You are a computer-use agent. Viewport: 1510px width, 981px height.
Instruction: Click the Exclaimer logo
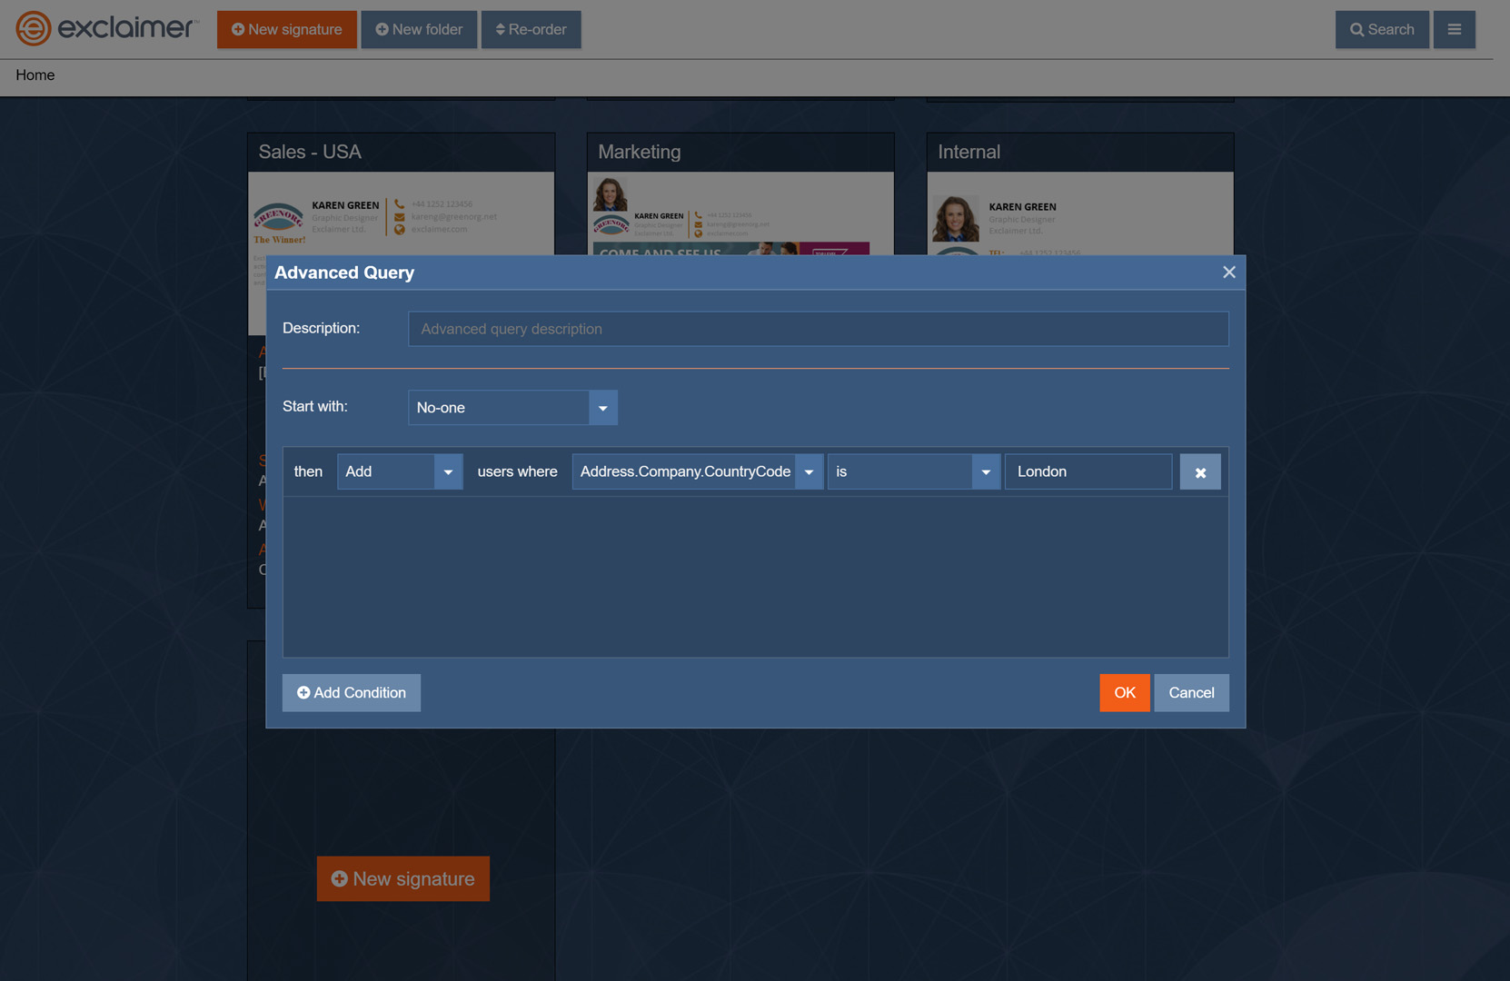point(106,28)
